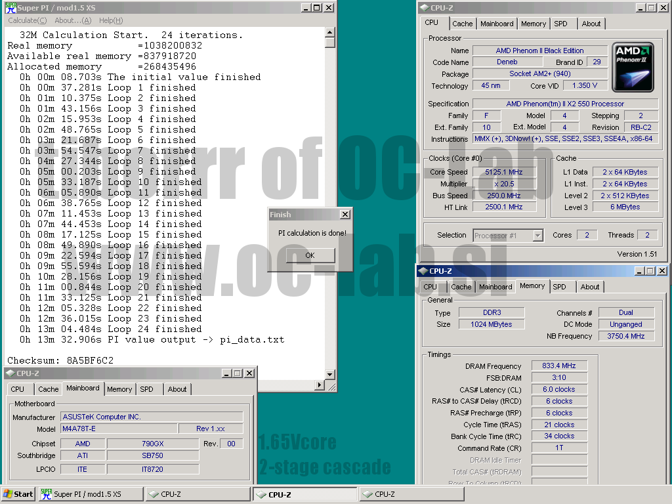Image resolution: width=672 pixels, height=504 pixels.
Task: Click the Loop 24 finished line
Action: [x=110, y=329]
